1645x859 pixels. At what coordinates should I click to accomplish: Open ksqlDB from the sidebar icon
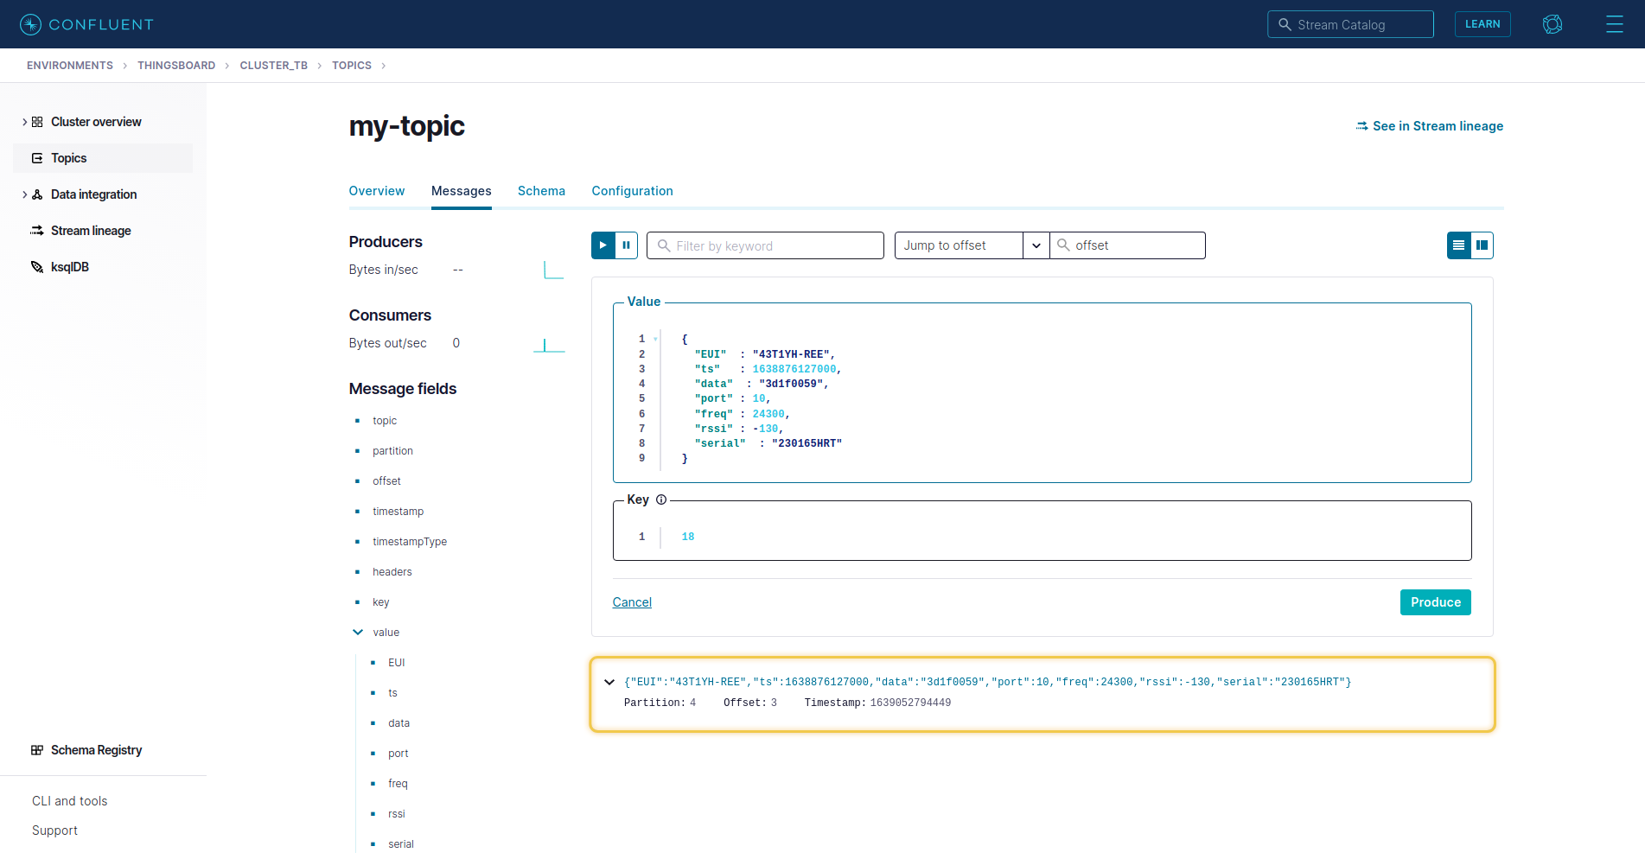click(37, 267)
